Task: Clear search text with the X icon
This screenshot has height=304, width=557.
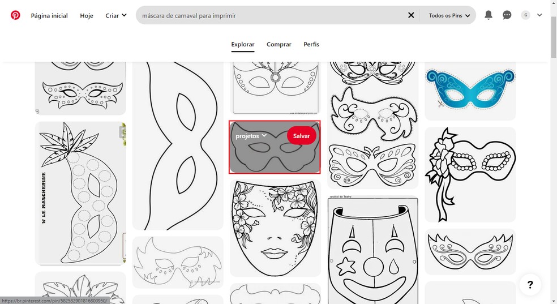Action: click(x=412, y=15)
